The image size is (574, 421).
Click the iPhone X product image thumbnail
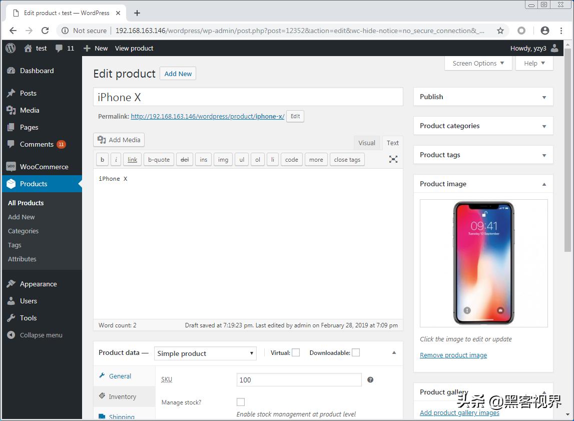tap(483, 263)
